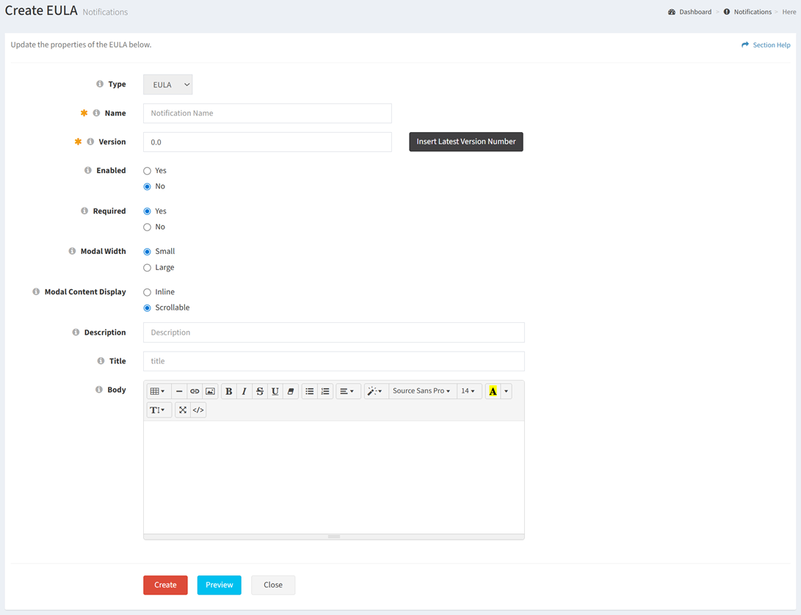Insert a picture into the Body
The height and width of the screenshot is (615, 801).
(210, 391)
